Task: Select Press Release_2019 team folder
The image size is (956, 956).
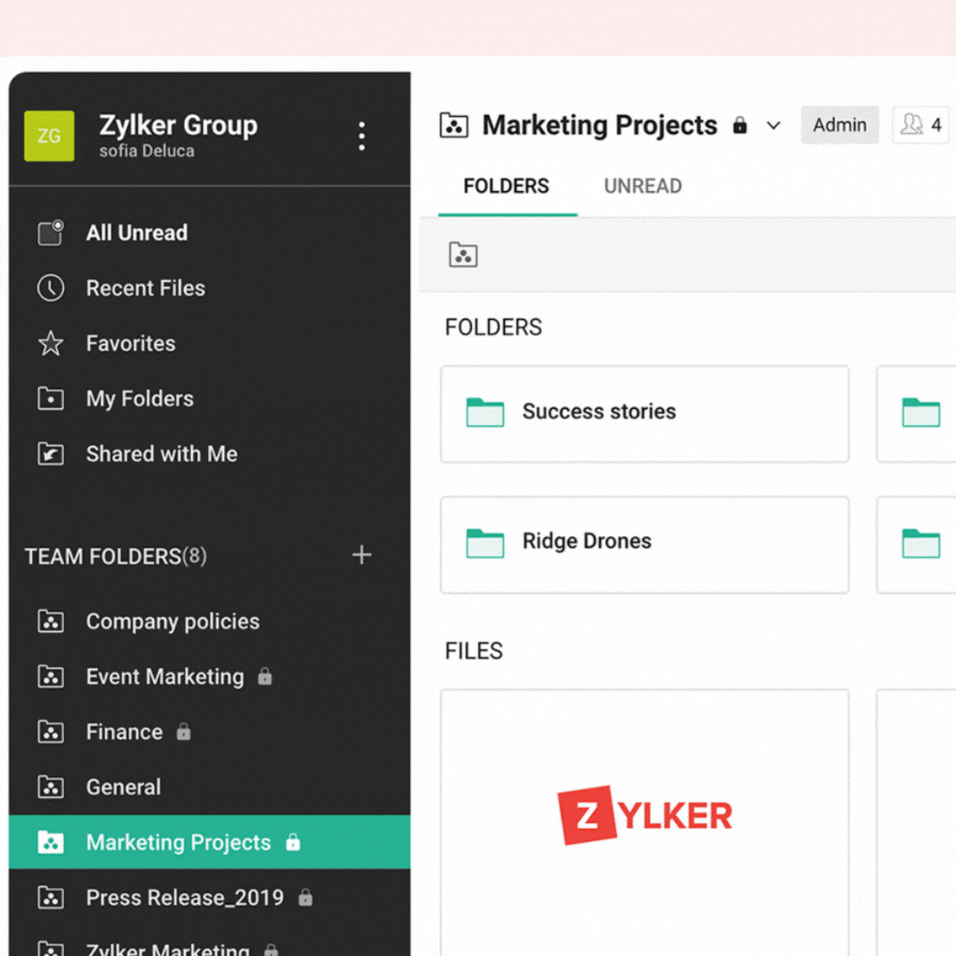Action: [209, 898]
